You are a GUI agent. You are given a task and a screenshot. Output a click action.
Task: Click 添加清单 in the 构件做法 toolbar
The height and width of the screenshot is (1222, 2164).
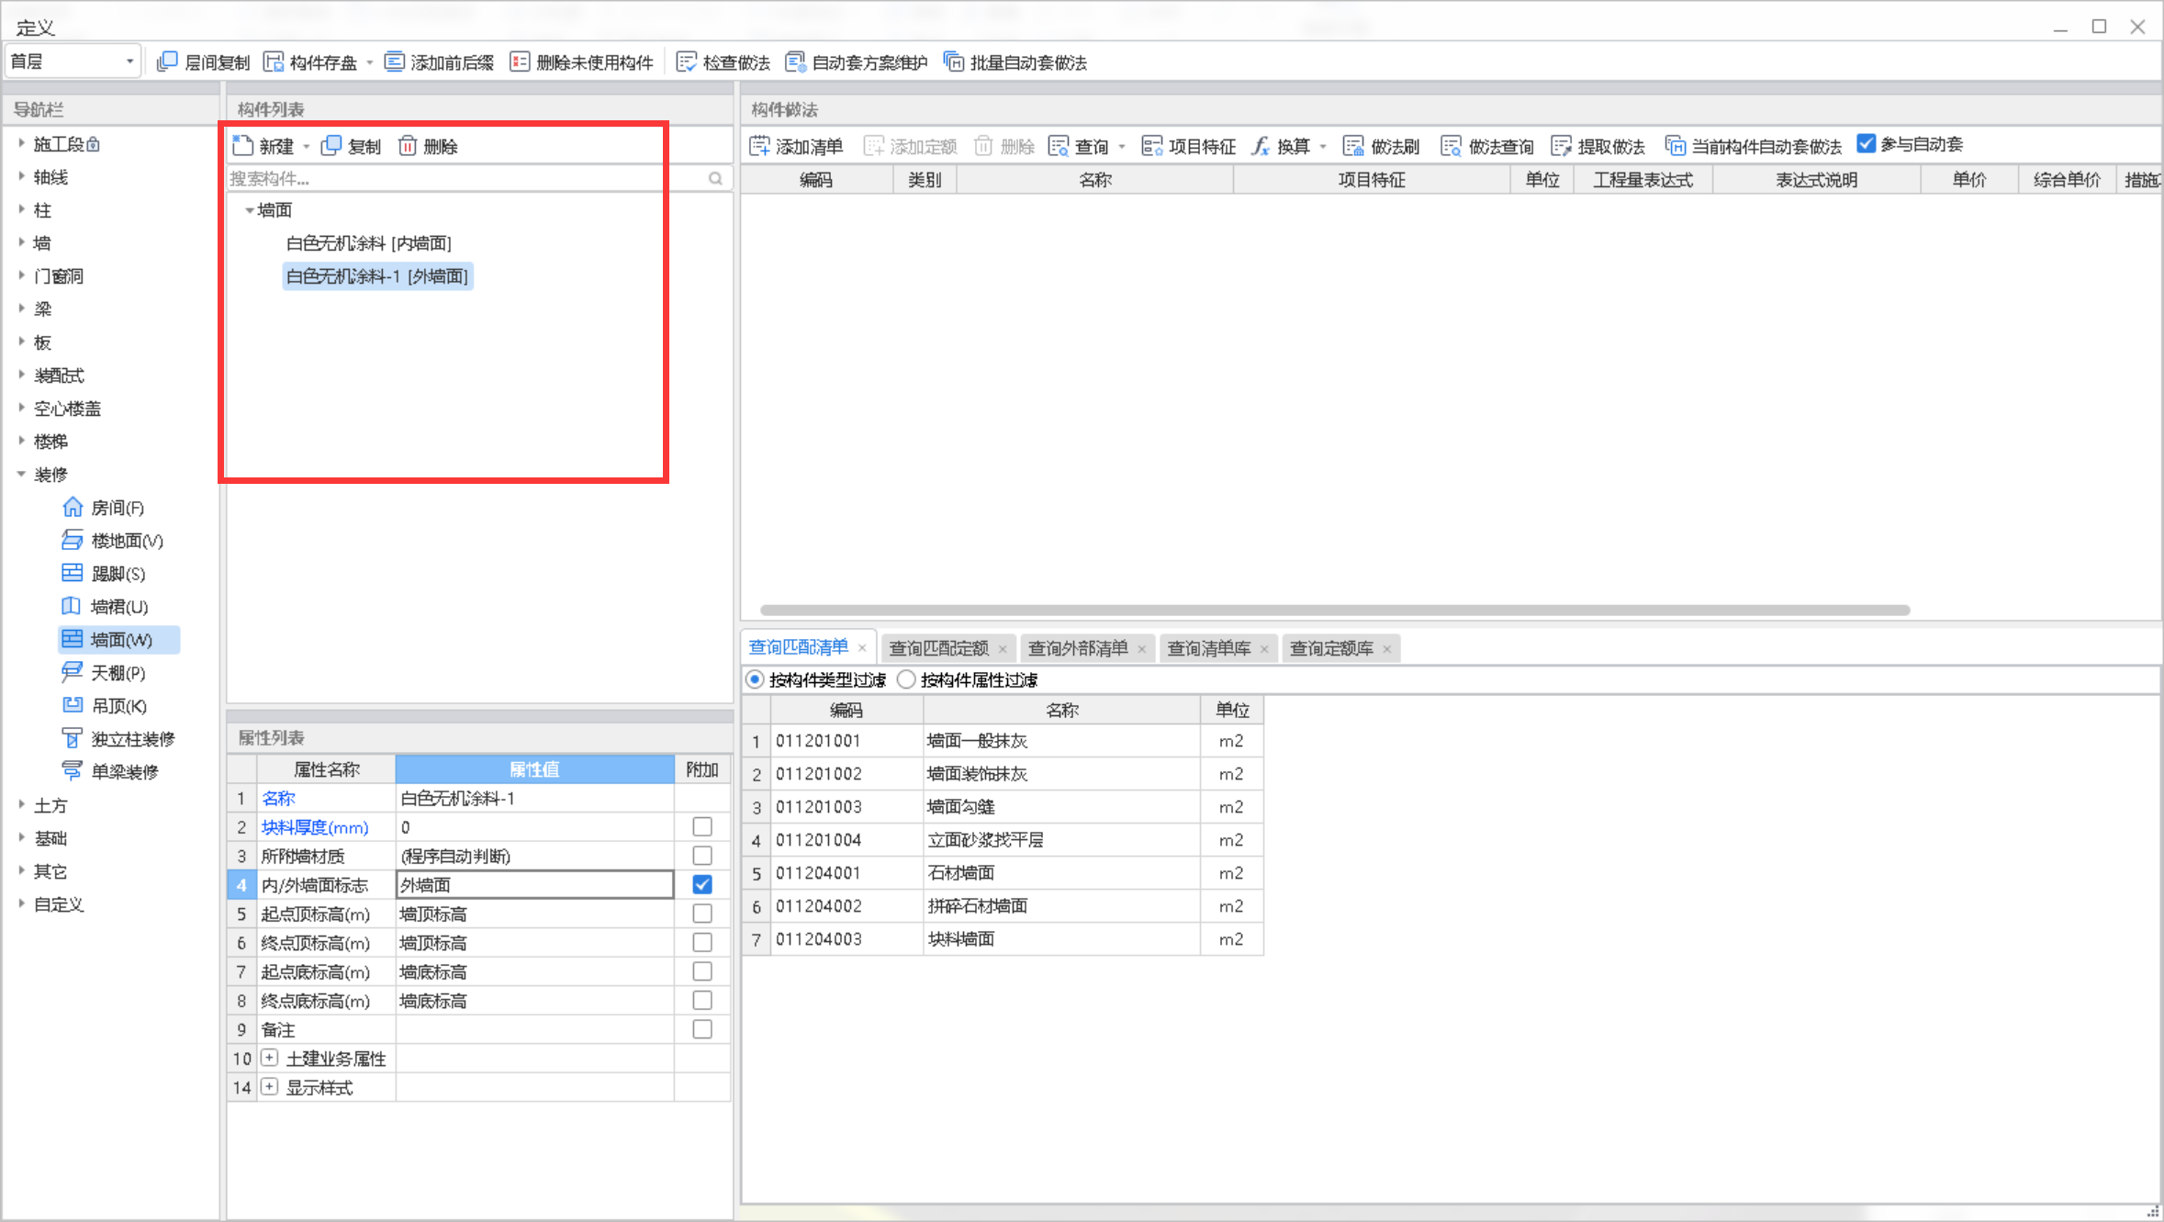(x=796, y=146)
